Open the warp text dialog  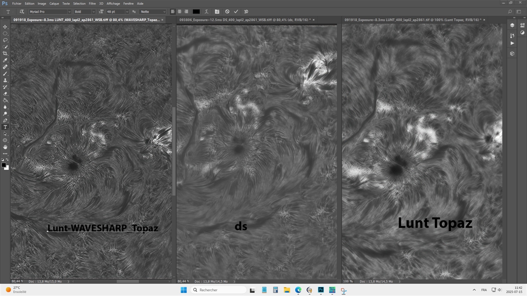tap(206, 12)
